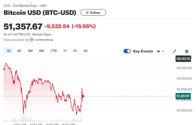
Task: Select the 1D time range tab
Action: click(x=9, y=51)
